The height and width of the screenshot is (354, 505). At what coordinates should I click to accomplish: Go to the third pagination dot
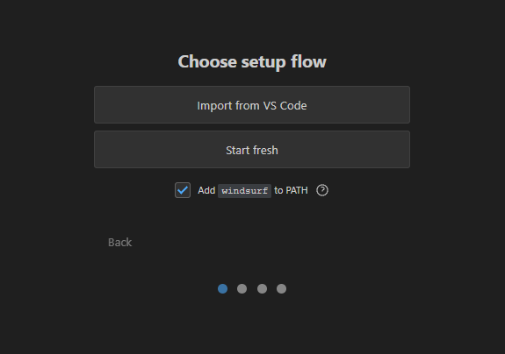pyautogui.click(x=262, y=288)
